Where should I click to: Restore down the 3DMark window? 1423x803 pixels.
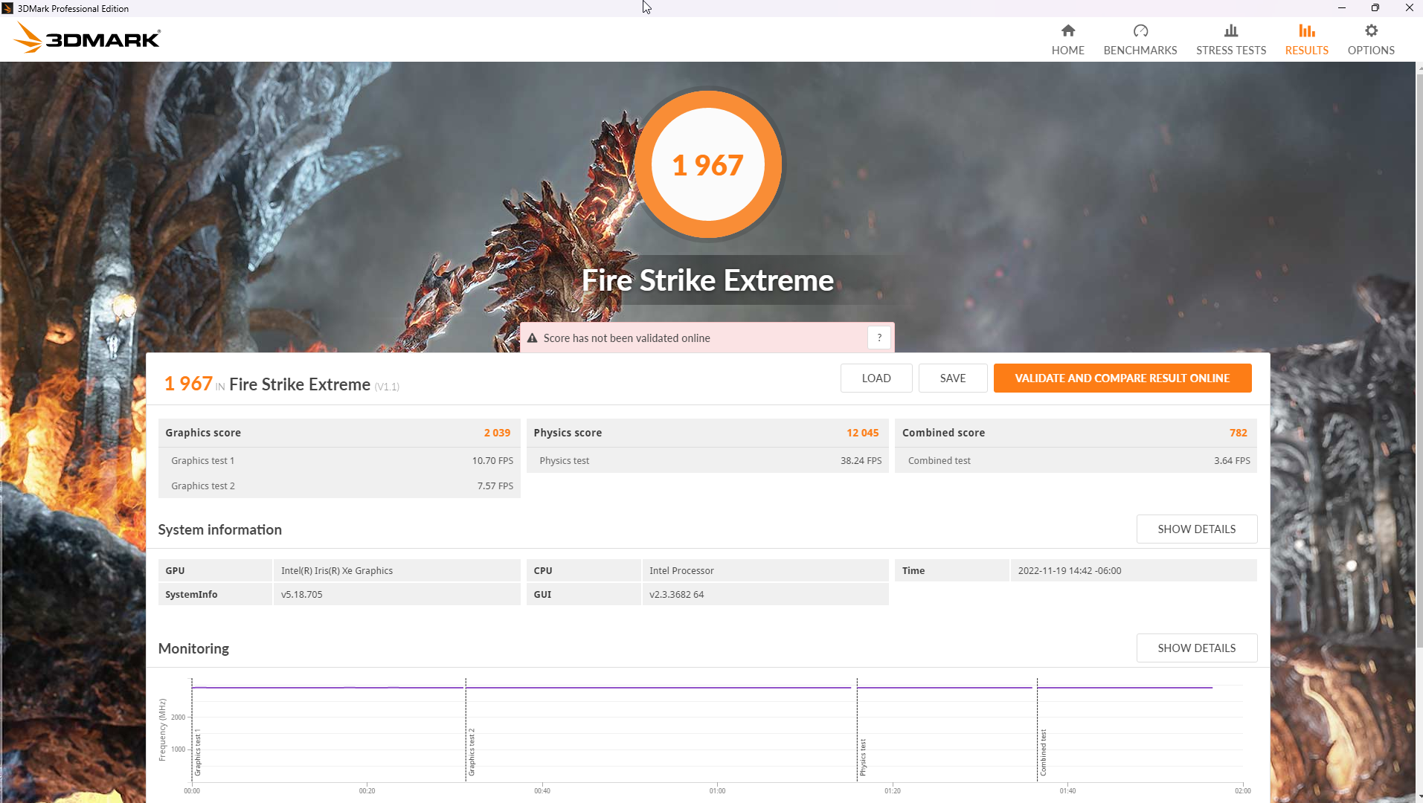click(x=1375, y=8)
